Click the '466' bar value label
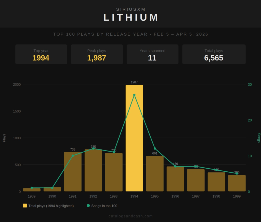This screenshot has width=261, height=222. click(175, 164)
